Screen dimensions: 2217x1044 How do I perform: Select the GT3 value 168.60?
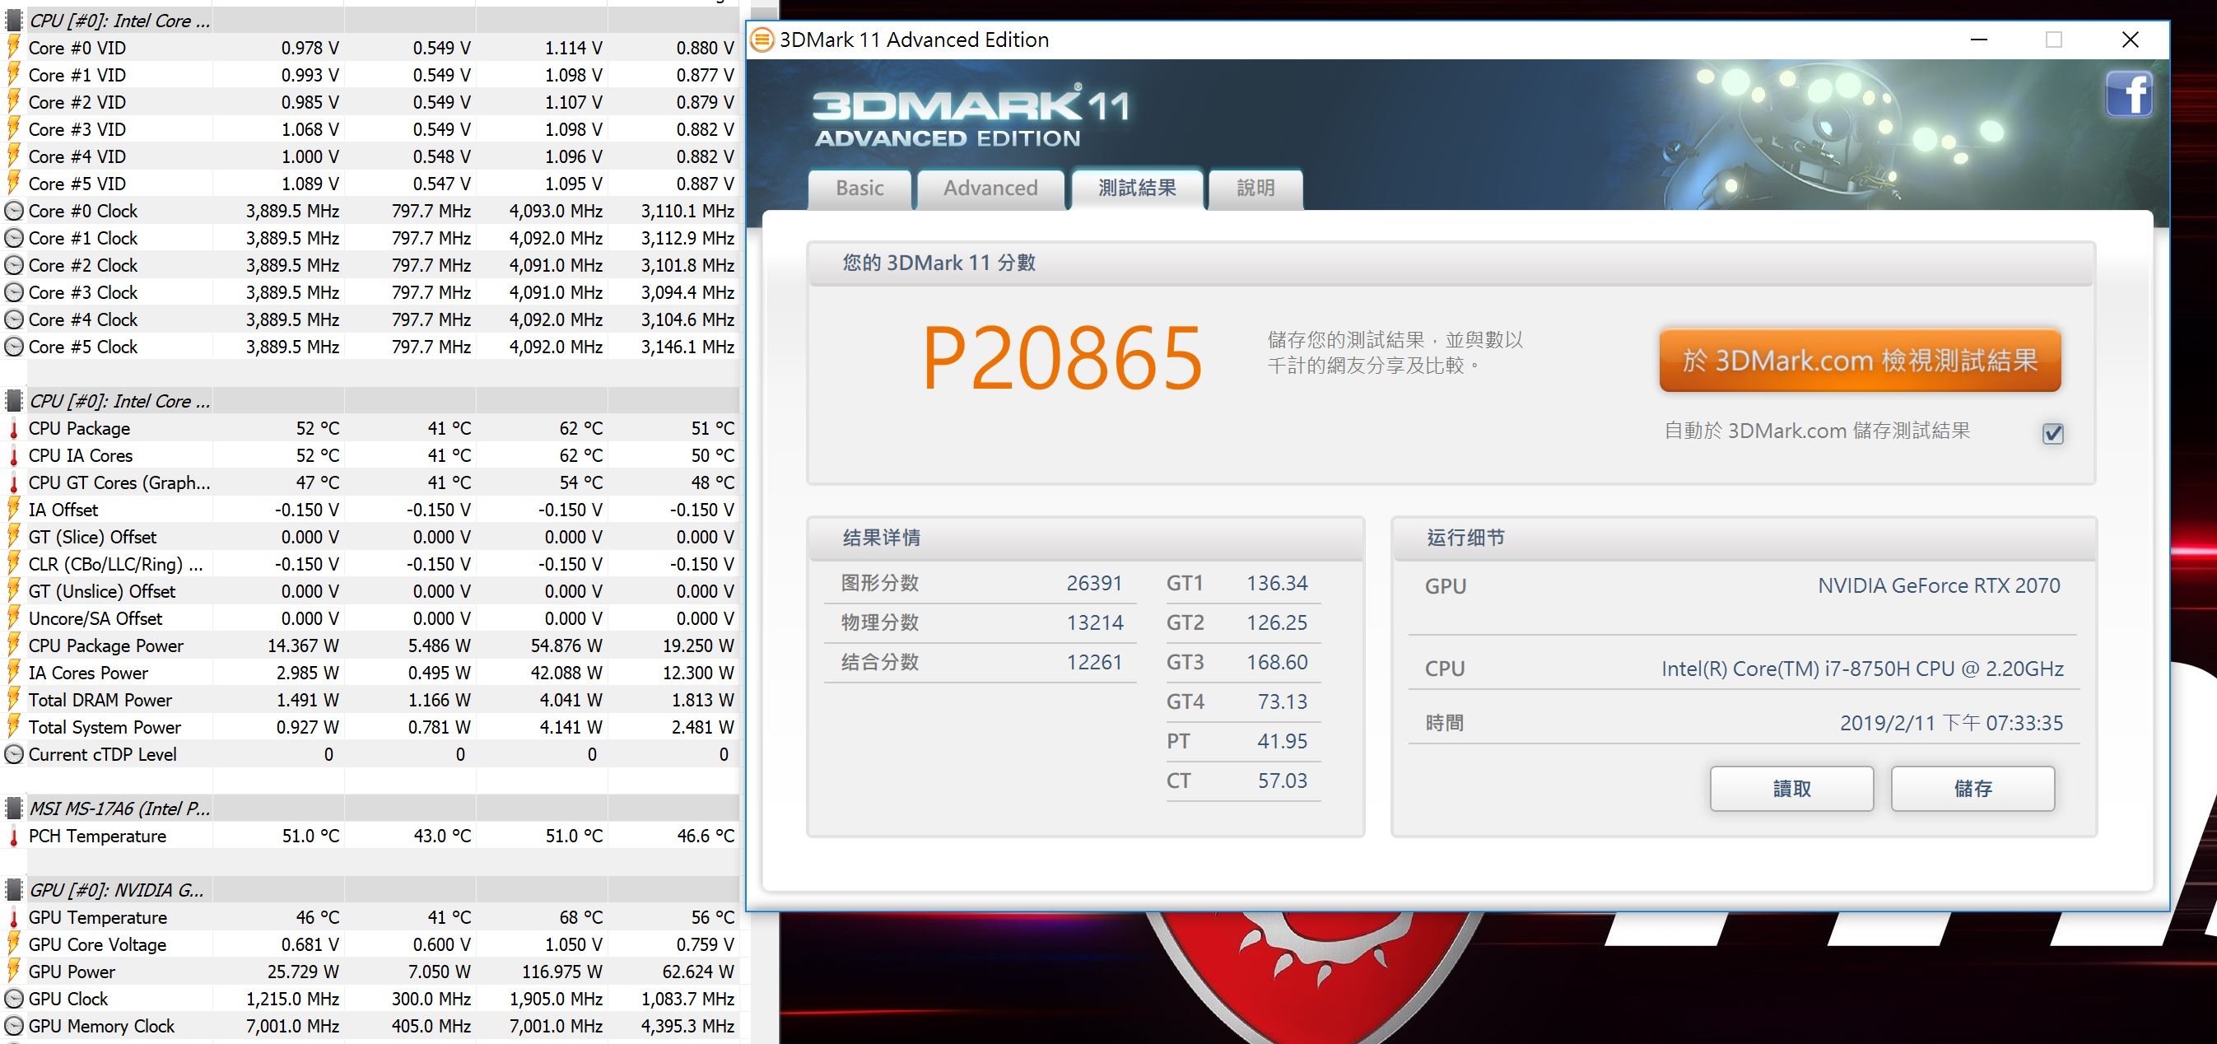pos(1276,662)
